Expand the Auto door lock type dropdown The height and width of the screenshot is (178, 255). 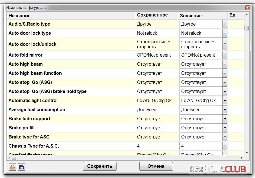225,33
